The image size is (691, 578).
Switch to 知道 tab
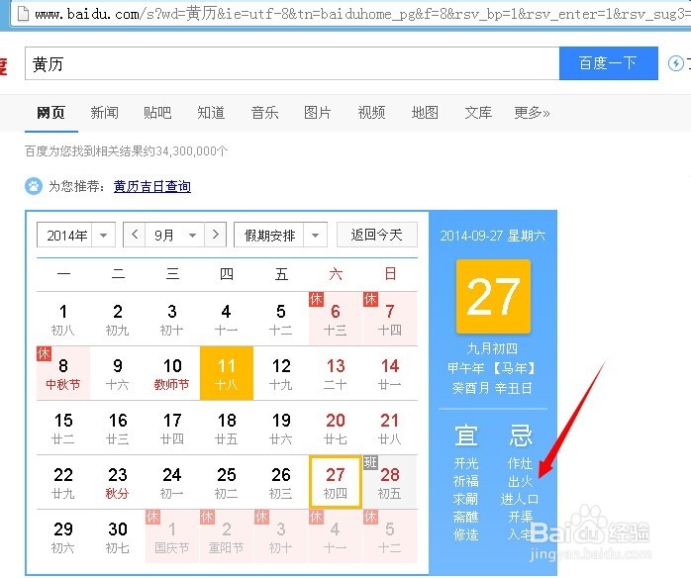point(211,113)
